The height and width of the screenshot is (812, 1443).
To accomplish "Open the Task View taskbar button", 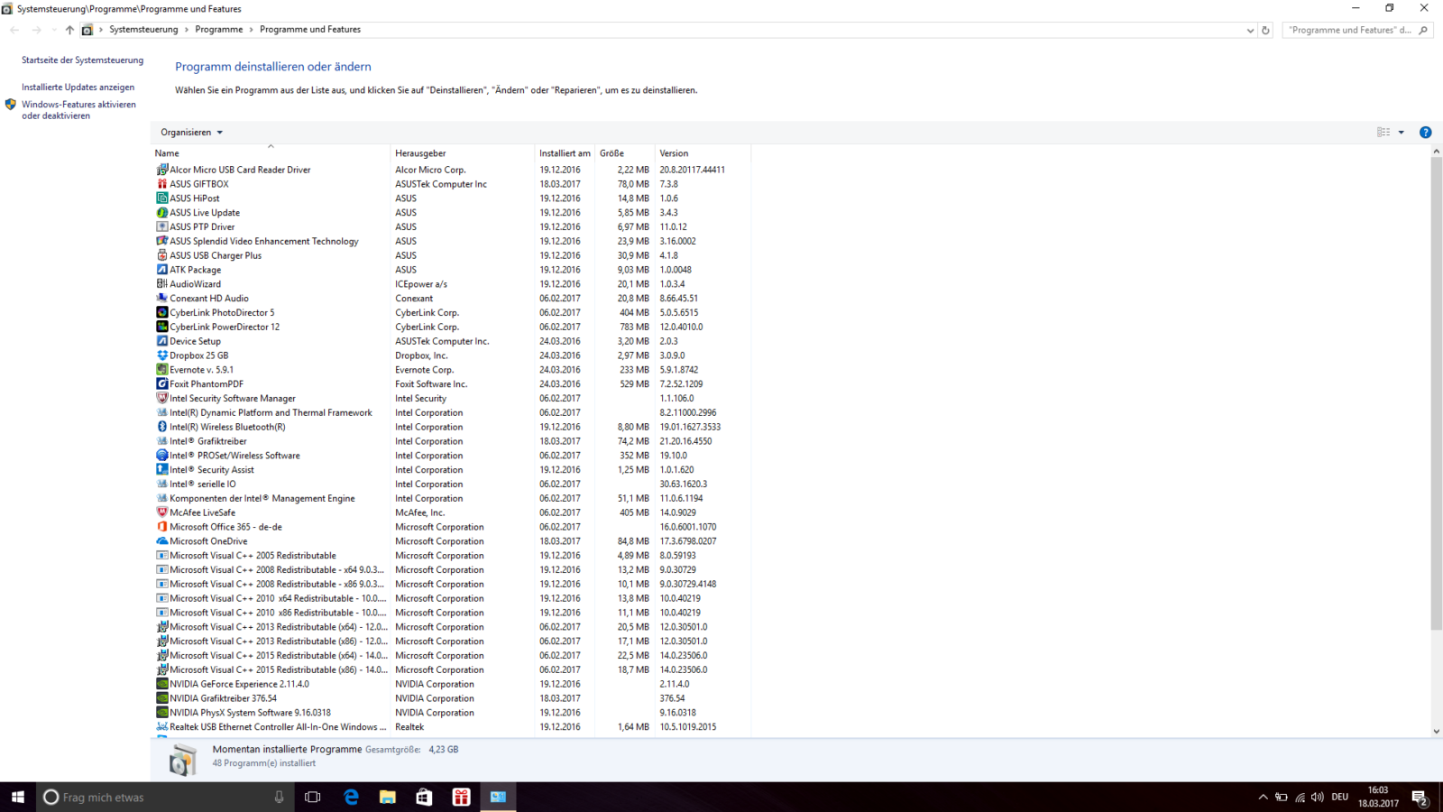I will click(x=313, y=797).
